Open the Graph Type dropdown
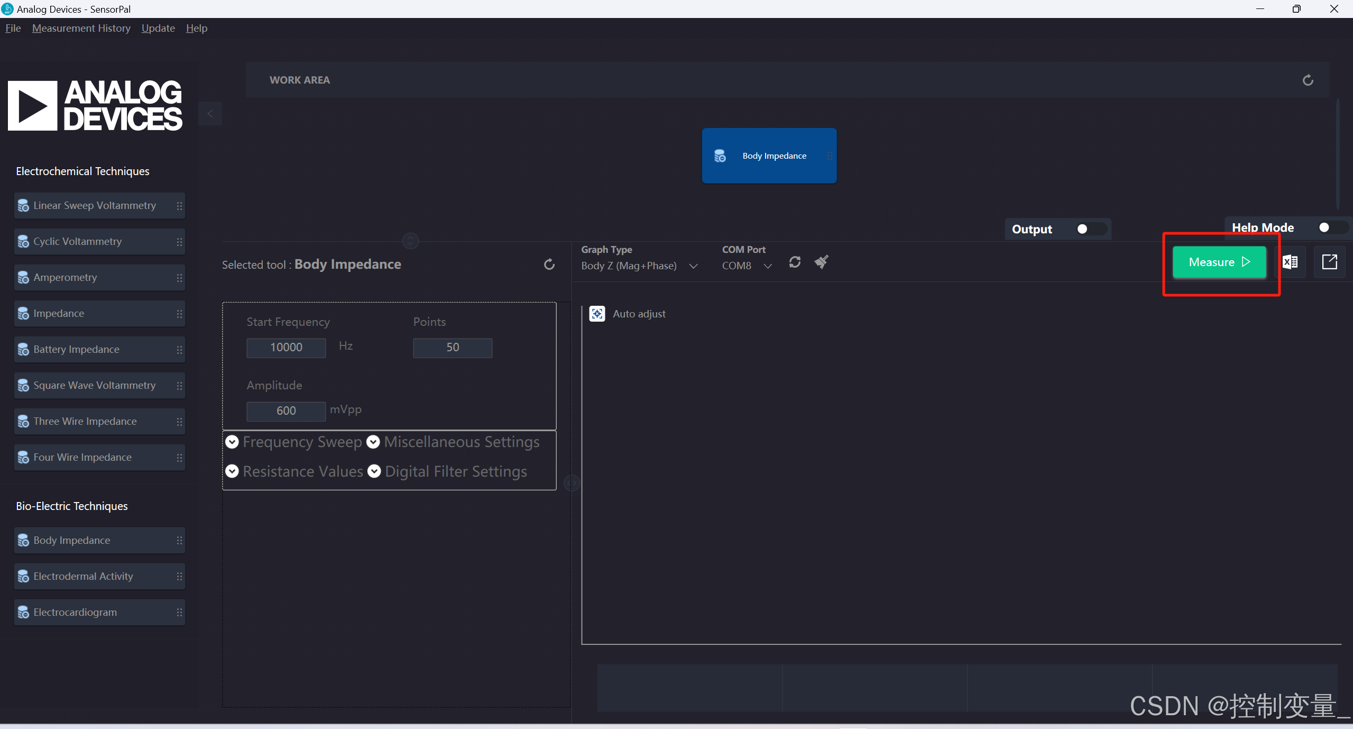This screenshot has height=729, width=1353. pos(693,266)
